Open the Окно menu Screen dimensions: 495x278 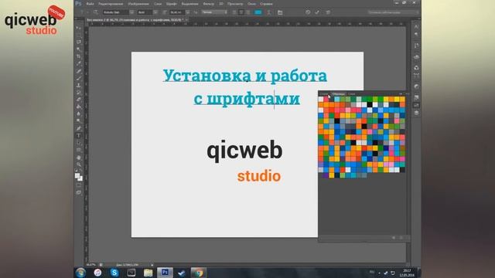coord(251,4)
